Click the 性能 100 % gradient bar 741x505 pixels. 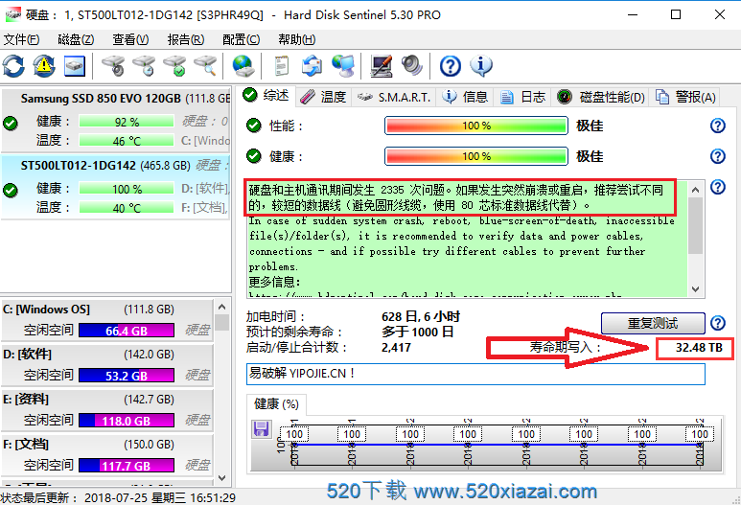click(x=476, y=126)
